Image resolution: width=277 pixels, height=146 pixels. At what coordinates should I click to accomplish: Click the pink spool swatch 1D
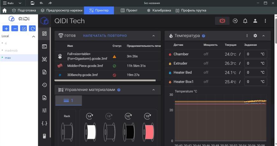[x=148, y=132]
